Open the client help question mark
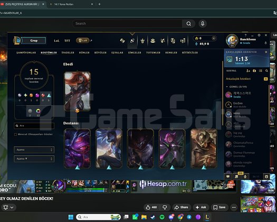This screenshot has width=277, height=222. [245, 35]
